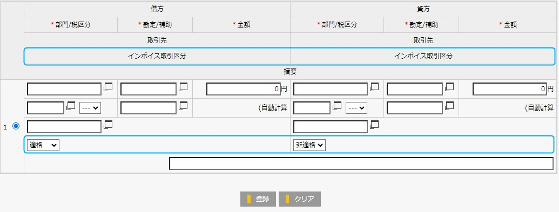Focus credit 税区分 input field

[312, 108]
